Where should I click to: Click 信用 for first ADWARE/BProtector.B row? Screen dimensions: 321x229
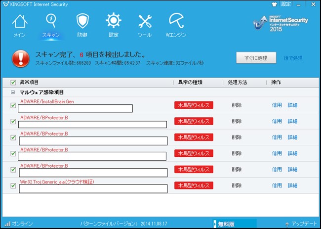tap(277, 121)
